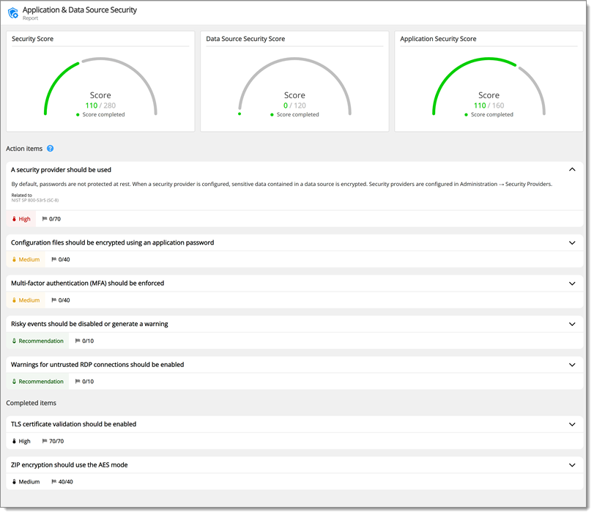Click the 0/10 score under Risky events
This screenshot has width=594, height=515.
click(88, 341)
